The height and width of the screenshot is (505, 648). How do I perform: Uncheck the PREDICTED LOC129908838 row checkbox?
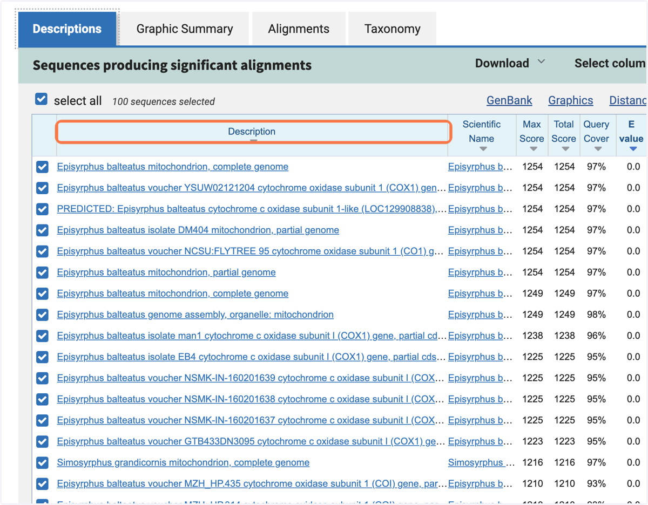[43, 209]
